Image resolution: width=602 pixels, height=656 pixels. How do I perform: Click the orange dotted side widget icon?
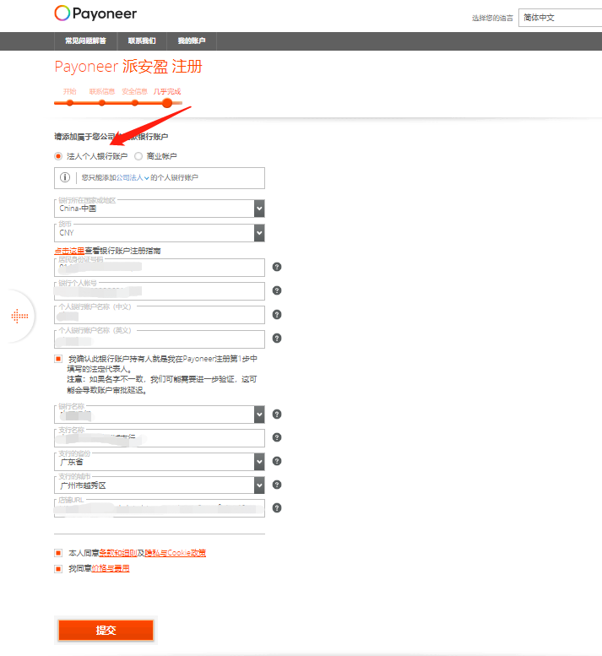(x=19, y=317)
